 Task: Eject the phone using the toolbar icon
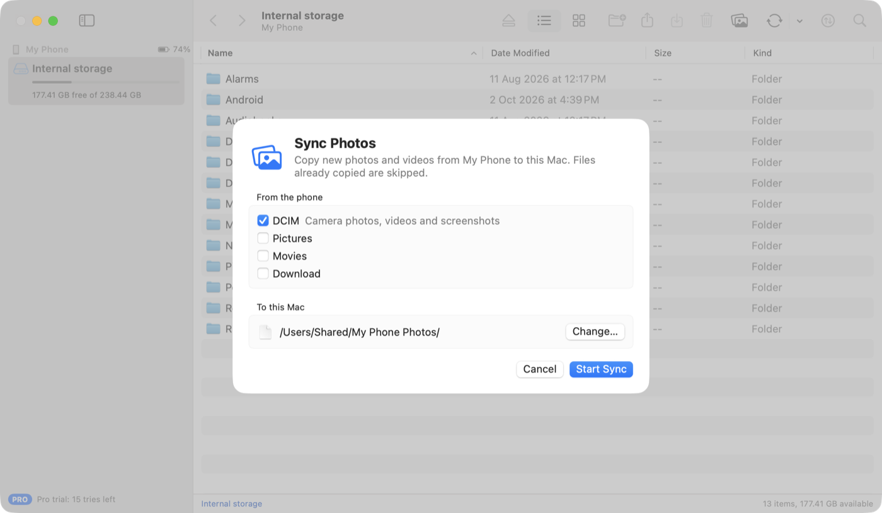click(509, 21)
